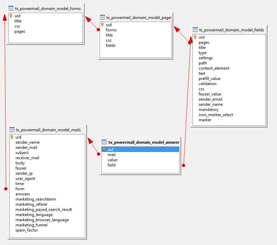Click the table icon of tx_powermail_domain_model_forms
The height and width of the screenshot is (245, 277).
(11, 8)
